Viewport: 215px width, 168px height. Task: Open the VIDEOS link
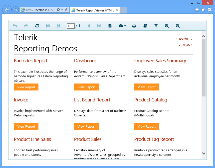click(185, 45)
